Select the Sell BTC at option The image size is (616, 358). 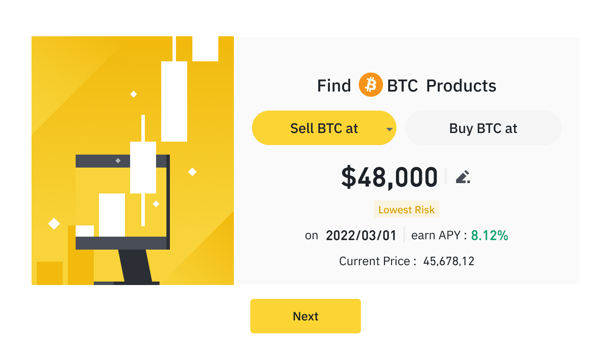pyautogui.click(x=324, y=128)
